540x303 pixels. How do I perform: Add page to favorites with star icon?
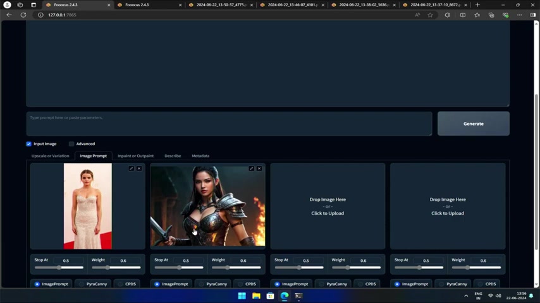click(431, 15)
